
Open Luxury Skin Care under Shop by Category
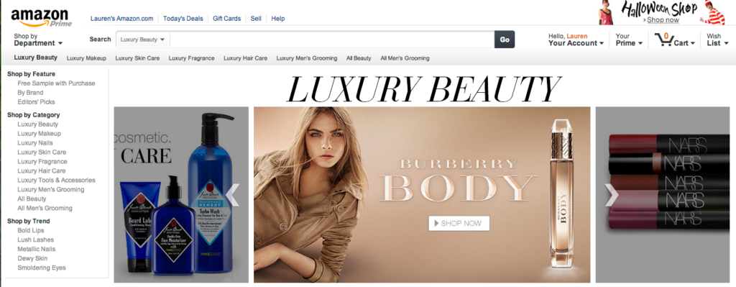42,152
